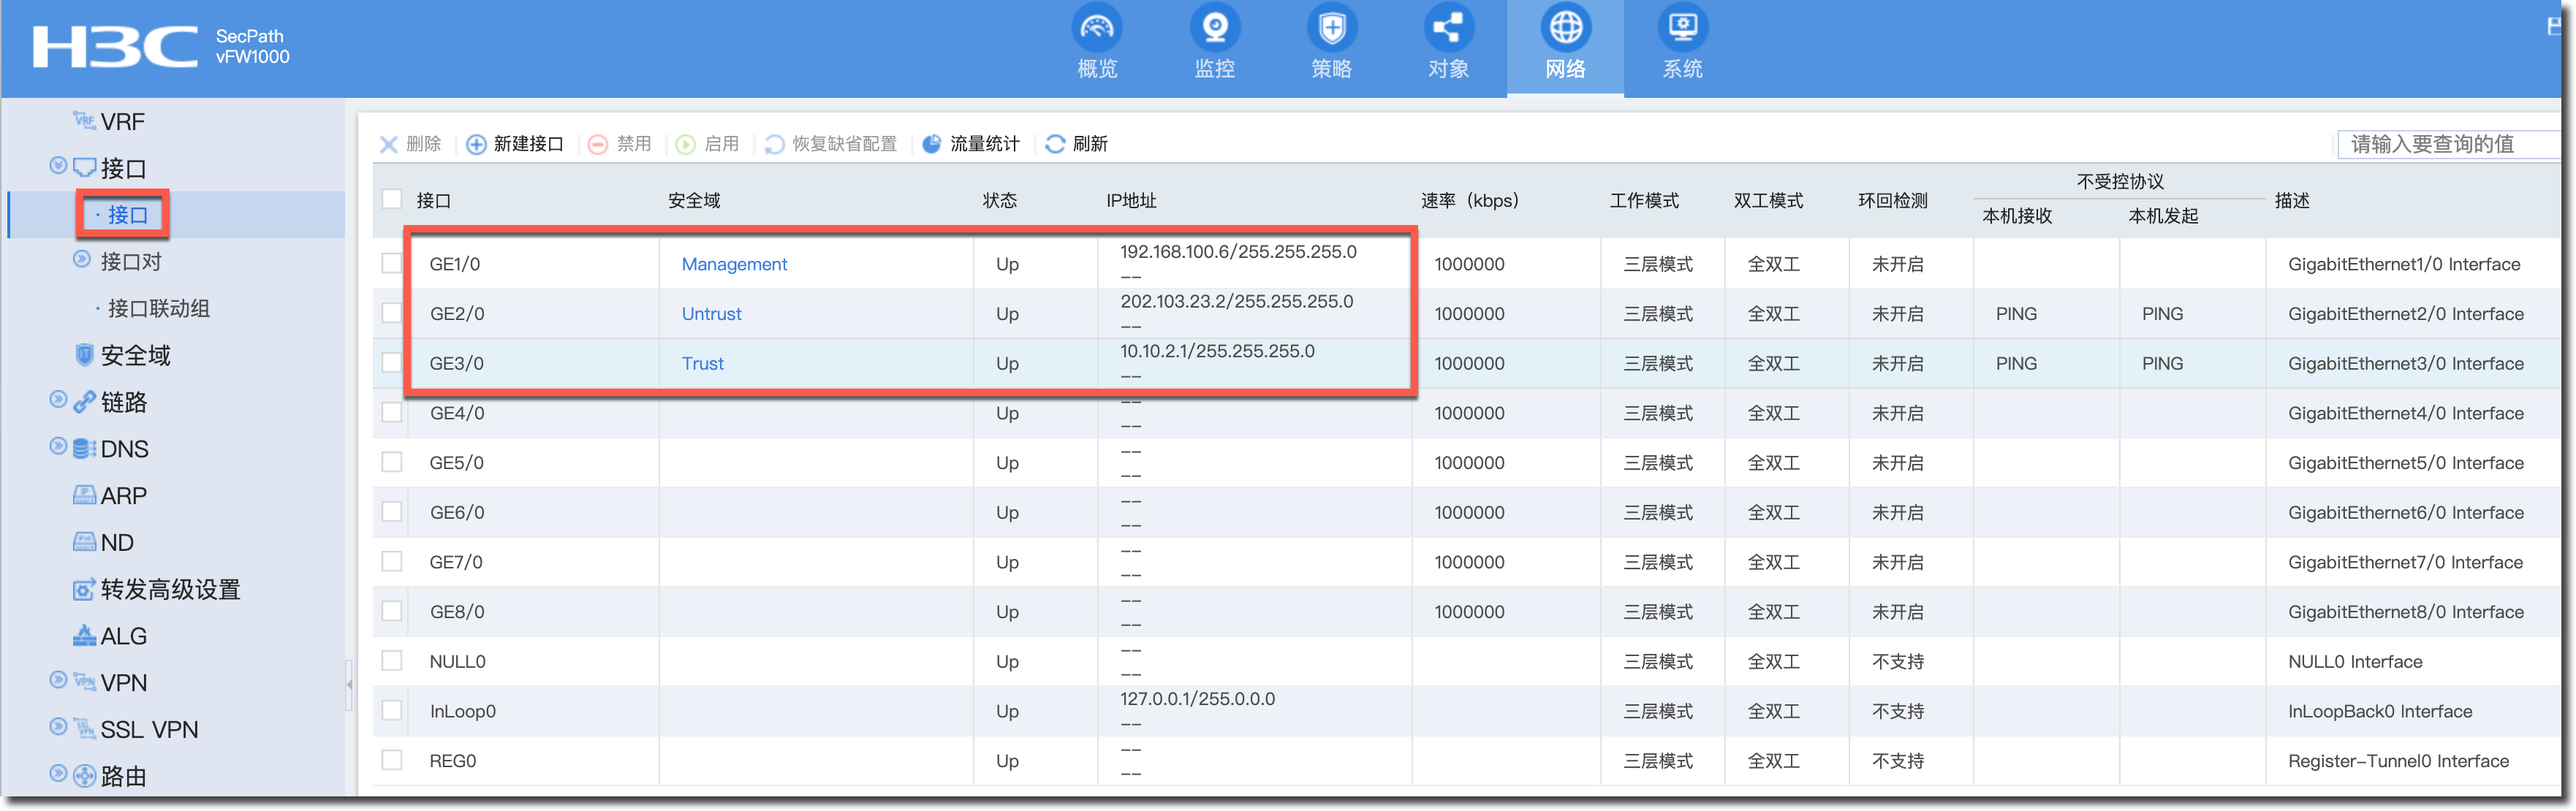
Task: Click the 刷新 refresh icon
Action: 1055,144
